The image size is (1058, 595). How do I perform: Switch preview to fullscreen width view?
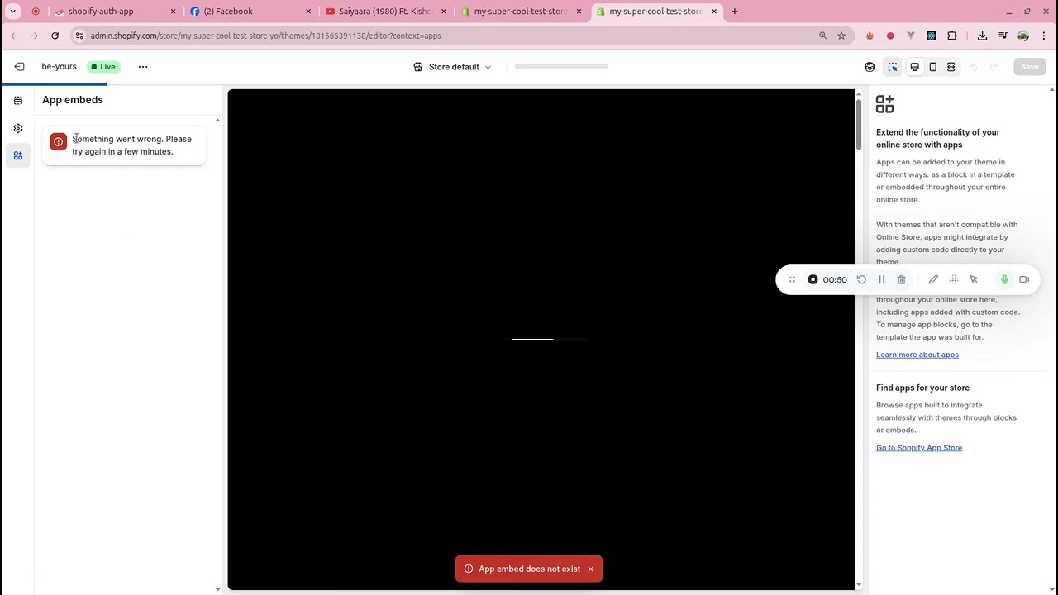pos(951,67)
